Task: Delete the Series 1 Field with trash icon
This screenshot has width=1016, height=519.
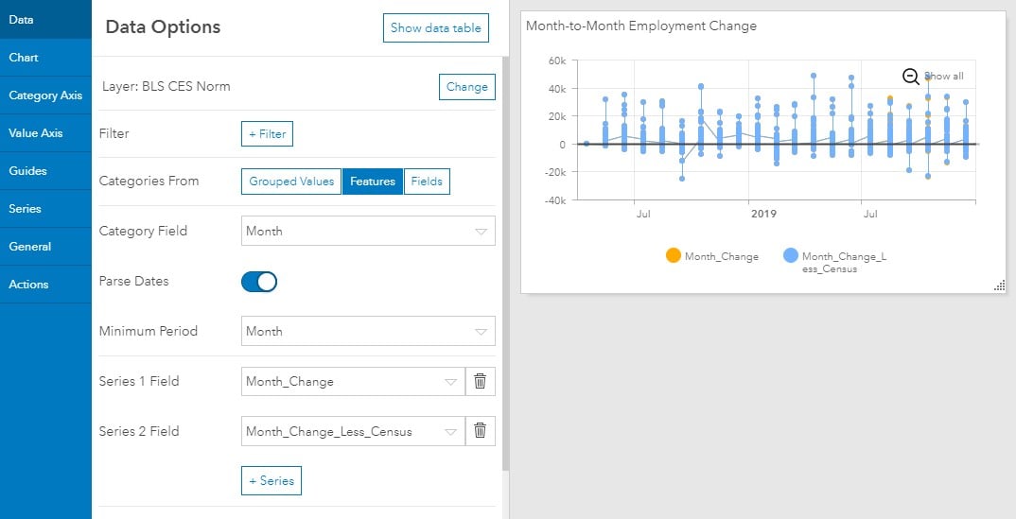Action: pos(481,381)
